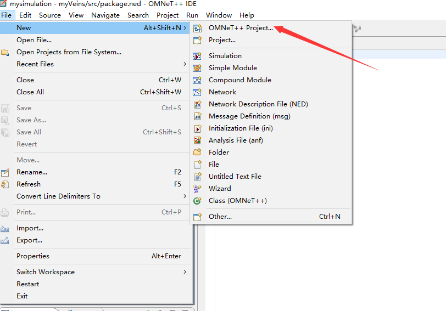The width and height of the screenshot is (446, 311).
Task: Select Initialization File (ini)
Action: [271, 128]
